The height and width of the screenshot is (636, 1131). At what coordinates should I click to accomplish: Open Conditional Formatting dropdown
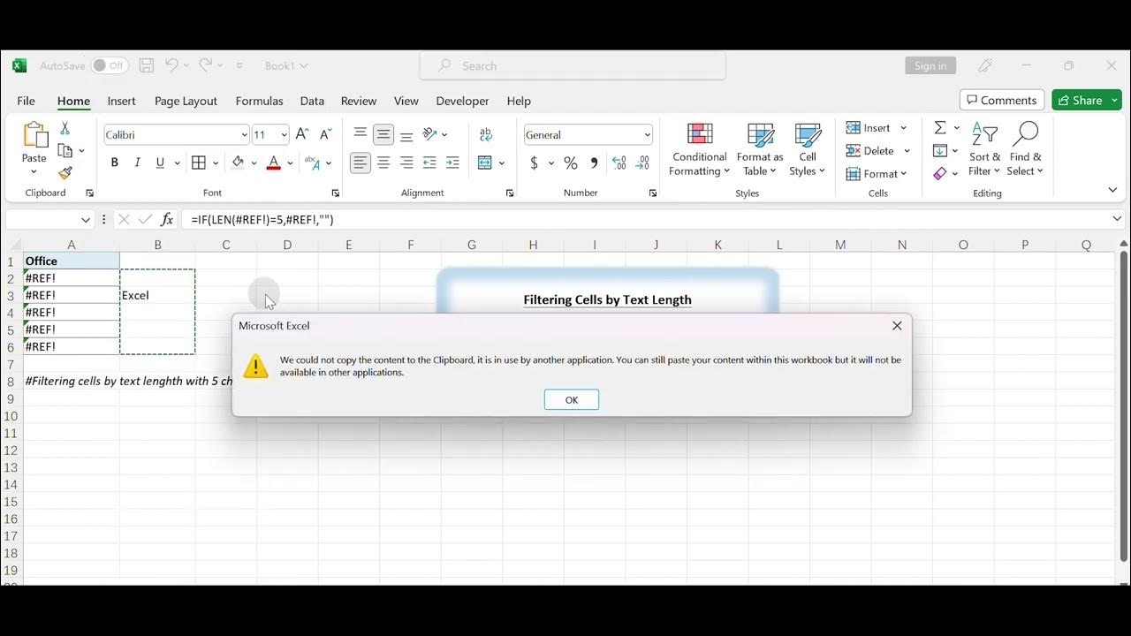coord(699,150)
